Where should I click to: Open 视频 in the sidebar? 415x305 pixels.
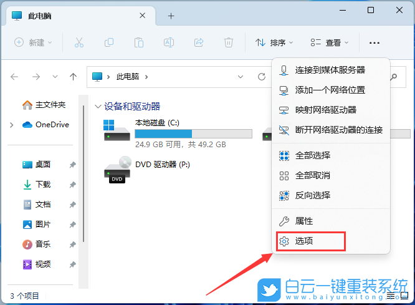coord(36,264)
